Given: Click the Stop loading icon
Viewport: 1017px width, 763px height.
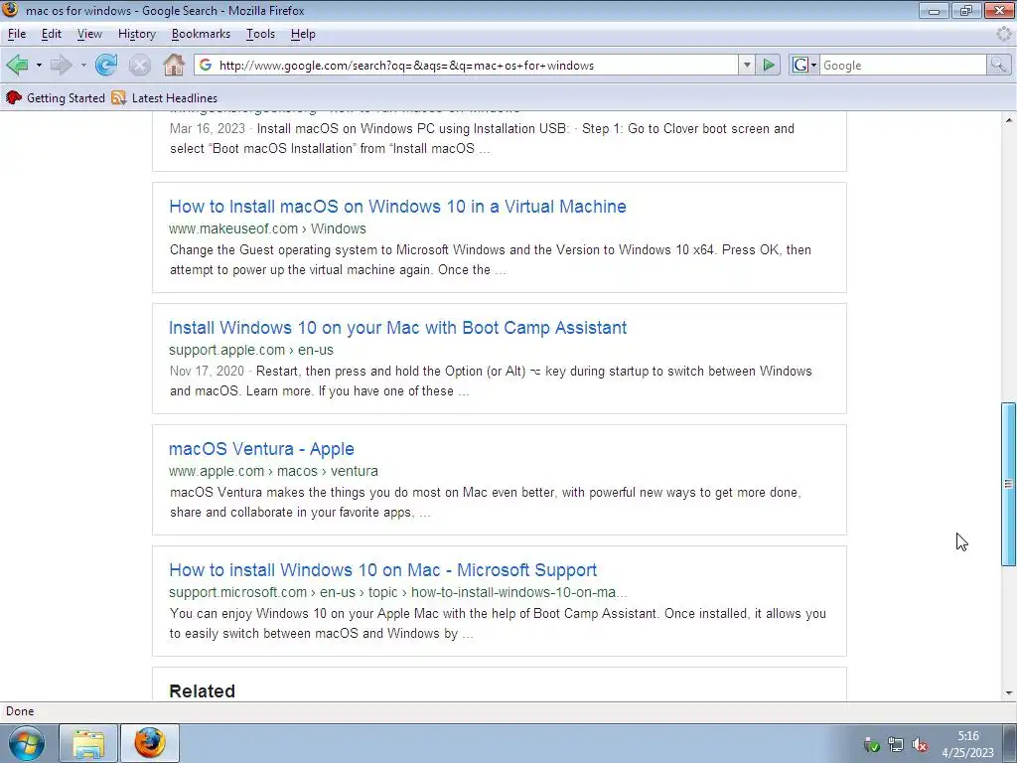Looking at the screenshot, I should click(x=139, y=65).
